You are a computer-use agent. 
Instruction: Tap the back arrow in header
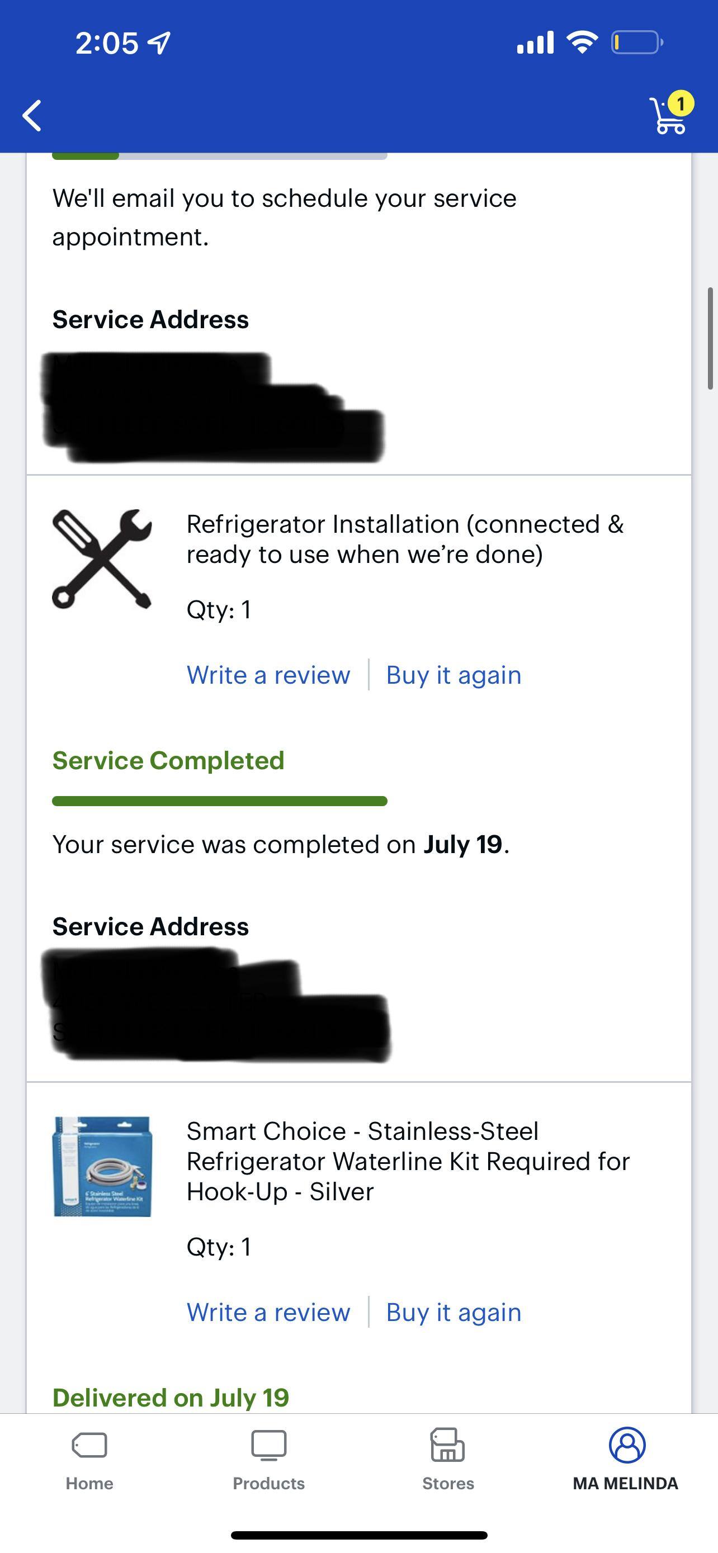(x=32, y=115)
